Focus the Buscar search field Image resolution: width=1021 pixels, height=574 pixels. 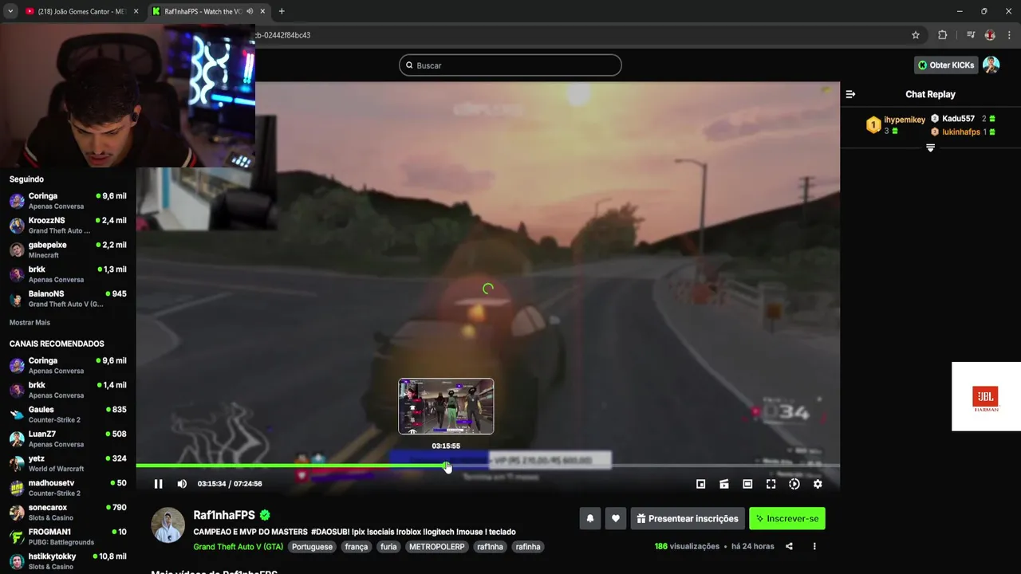(x=510, y=65)
